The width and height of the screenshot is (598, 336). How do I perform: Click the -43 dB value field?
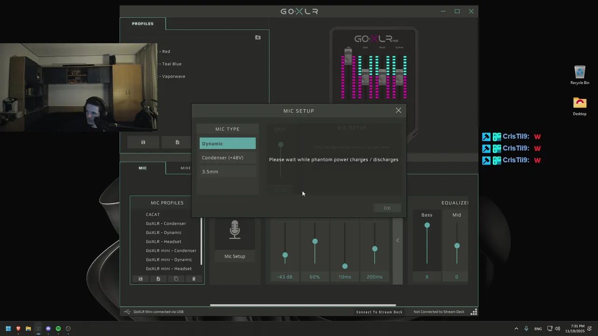tap(285, 277)
